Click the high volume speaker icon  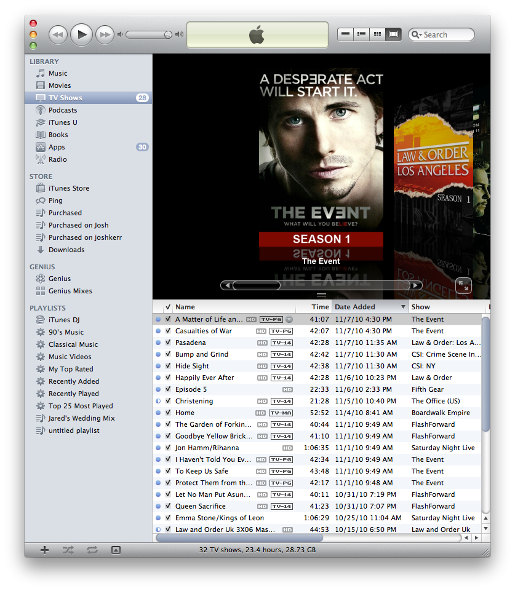pos(180,34)
